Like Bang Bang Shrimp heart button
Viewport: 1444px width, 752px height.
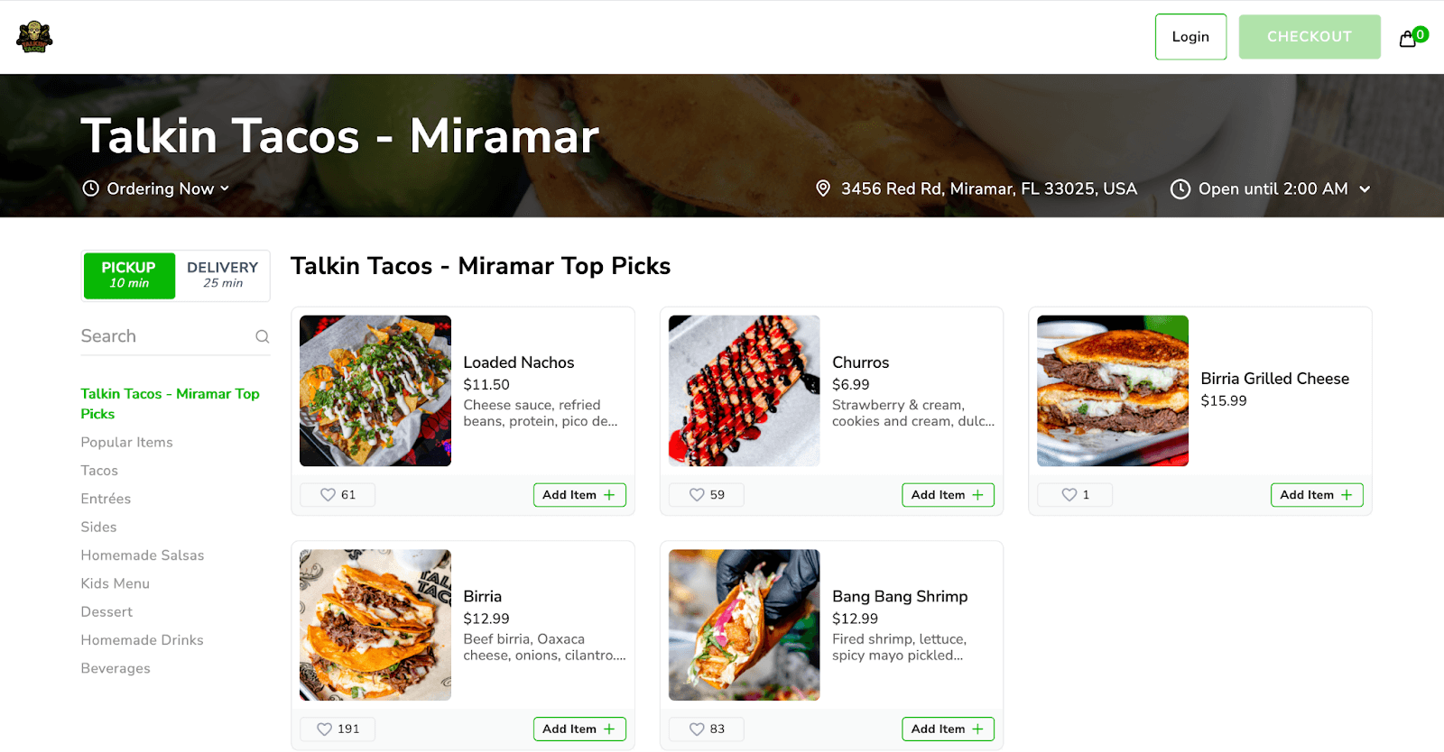click(697, 729)
